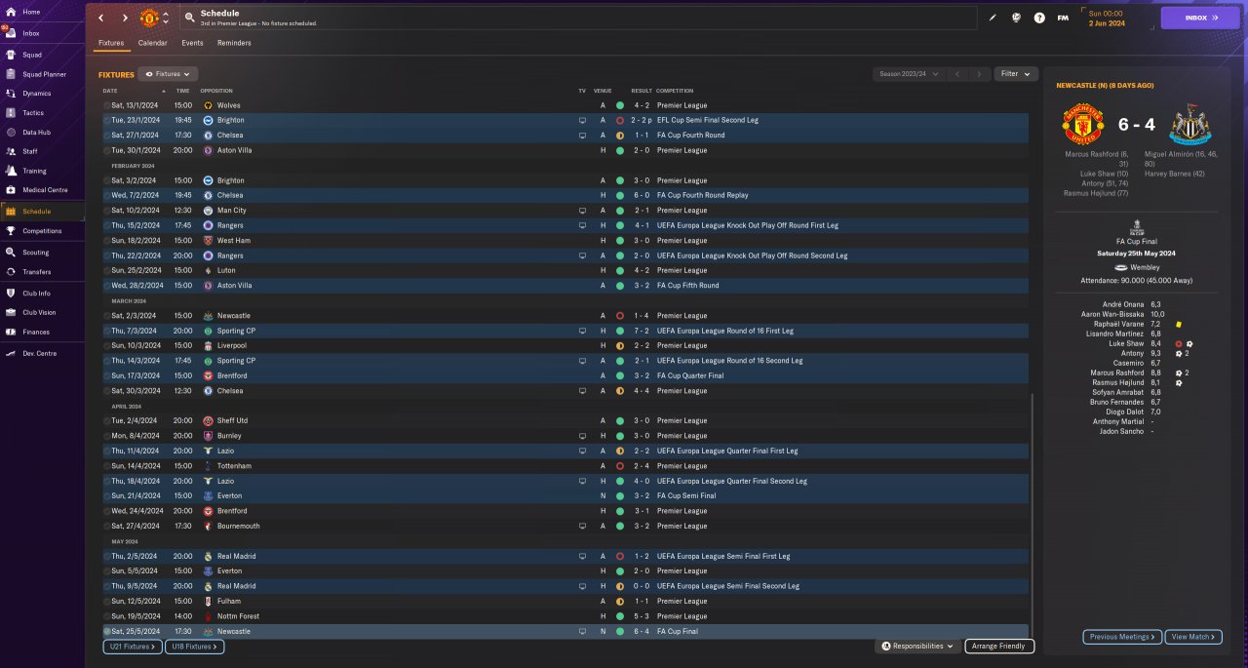Open the Squad sidebar section
1248x668 pixels.
point(31,54)
